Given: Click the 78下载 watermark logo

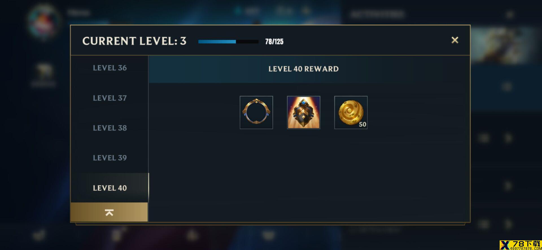Looking at the screenshot, I should (521, 245).
